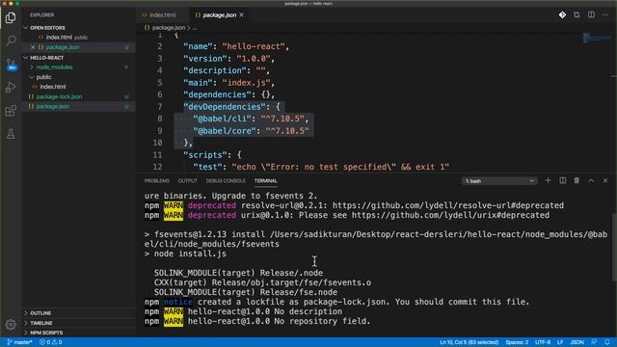Screen dimensions: 617x347
Task: Kill the terminal with trash icon
Action: [577, 180]
